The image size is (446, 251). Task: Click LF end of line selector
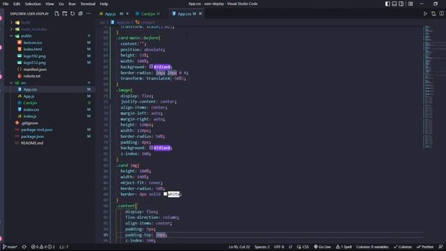[x=291, y=247]
